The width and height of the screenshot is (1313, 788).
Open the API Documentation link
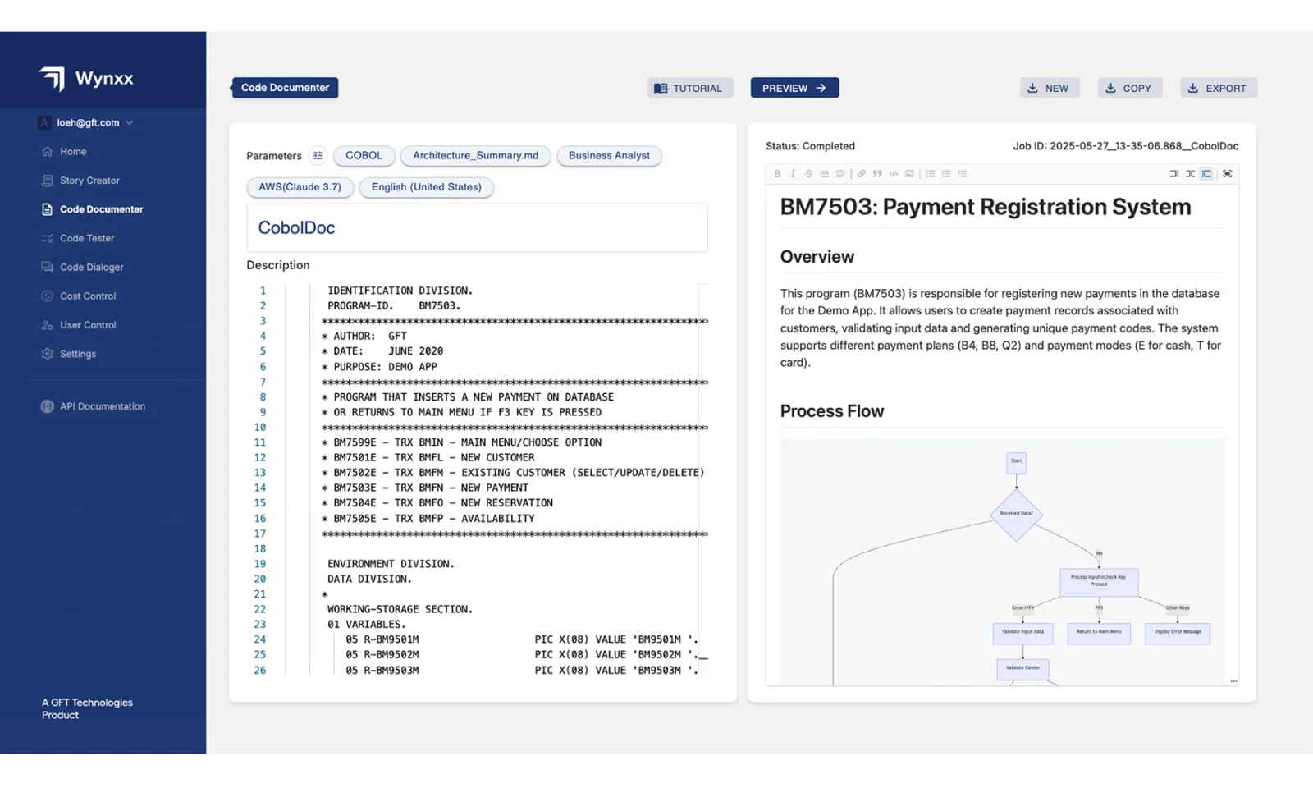pyautogui.click(x=102, y=406)
